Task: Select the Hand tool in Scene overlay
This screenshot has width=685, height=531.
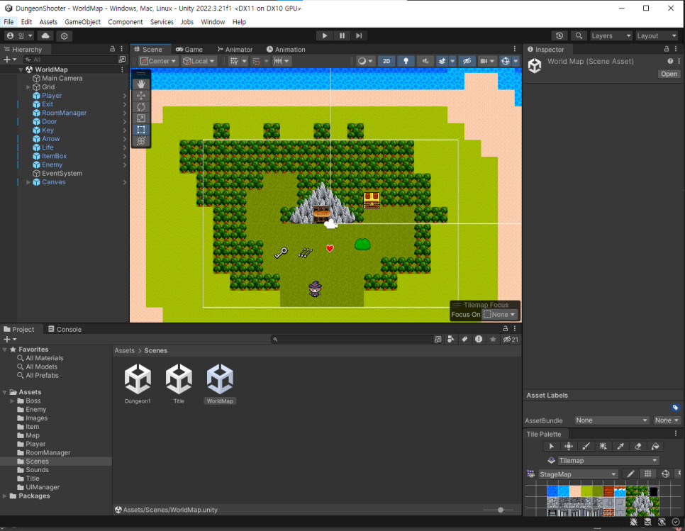Action: [140, 84]
